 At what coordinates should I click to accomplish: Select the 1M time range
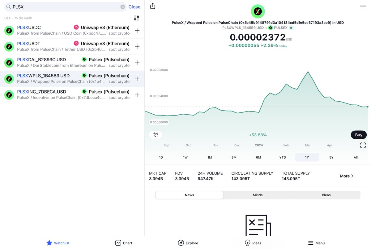210,157
